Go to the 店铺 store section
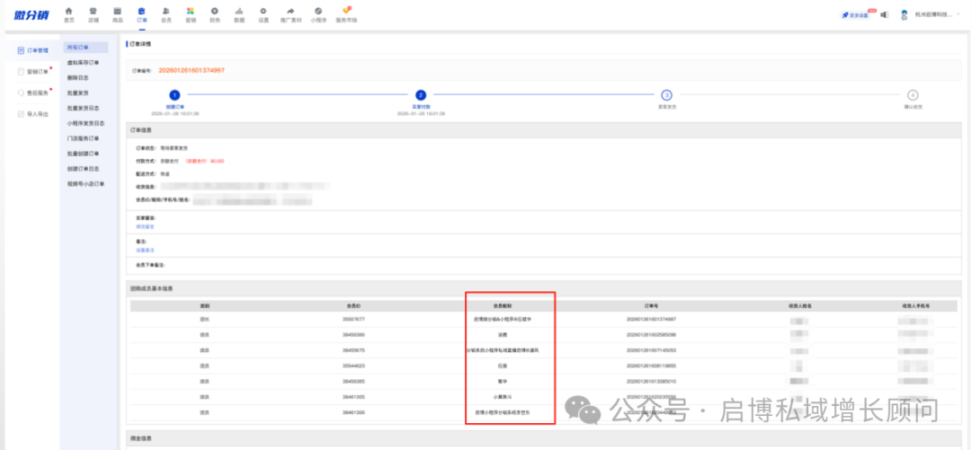This screenshot has width=971, height=450. click(94, 13)
